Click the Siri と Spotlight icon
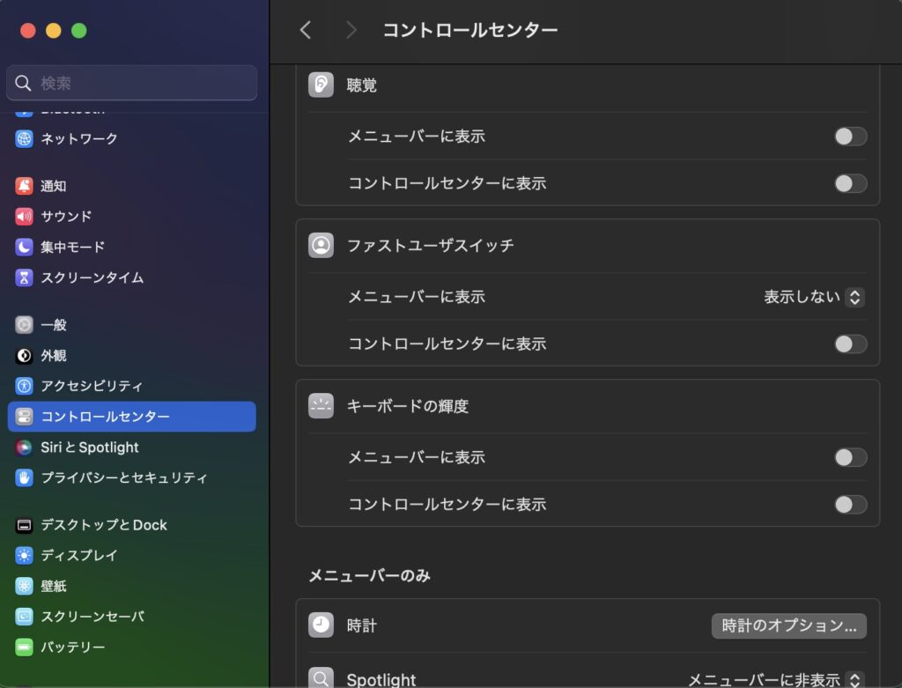This screenshot has width=902, height=688. [25, 448]
